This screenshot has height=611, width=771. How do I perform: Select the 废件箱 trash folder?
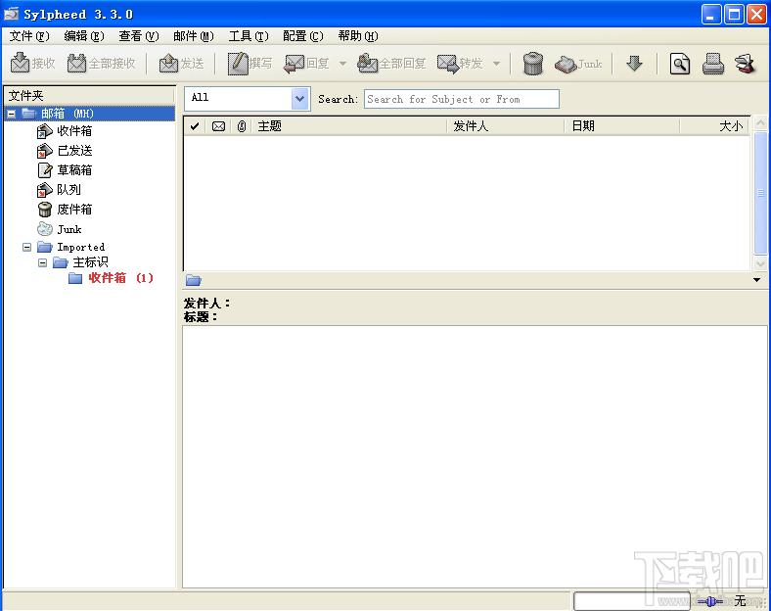[73, 210]
